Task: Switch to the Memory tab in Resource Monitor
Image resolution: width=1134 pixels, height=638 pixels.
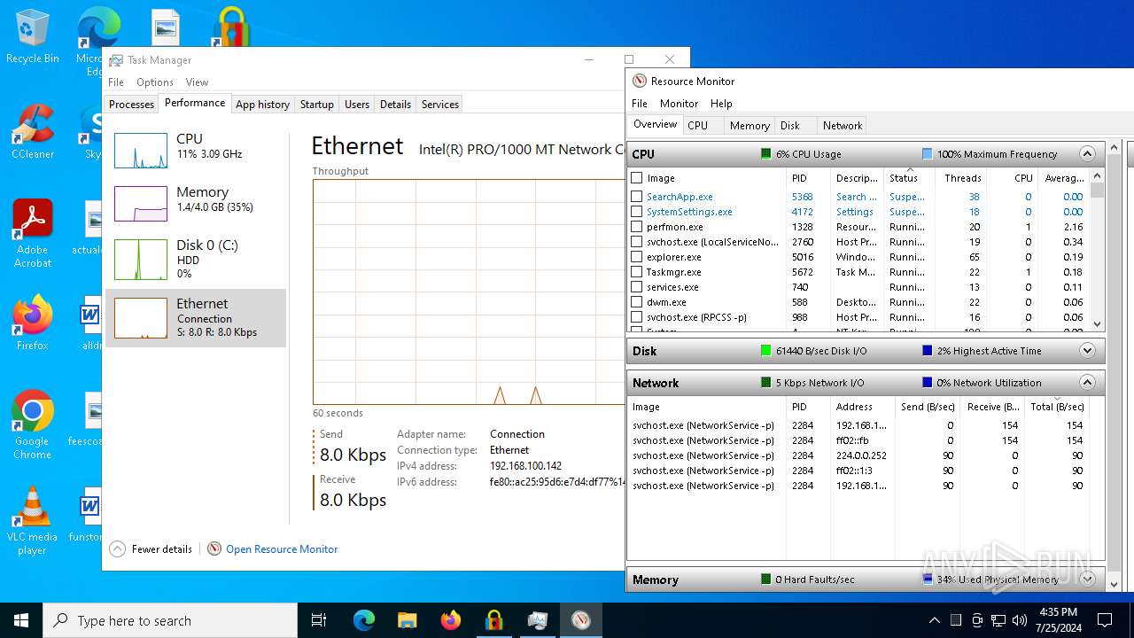Action: (750, 125)
